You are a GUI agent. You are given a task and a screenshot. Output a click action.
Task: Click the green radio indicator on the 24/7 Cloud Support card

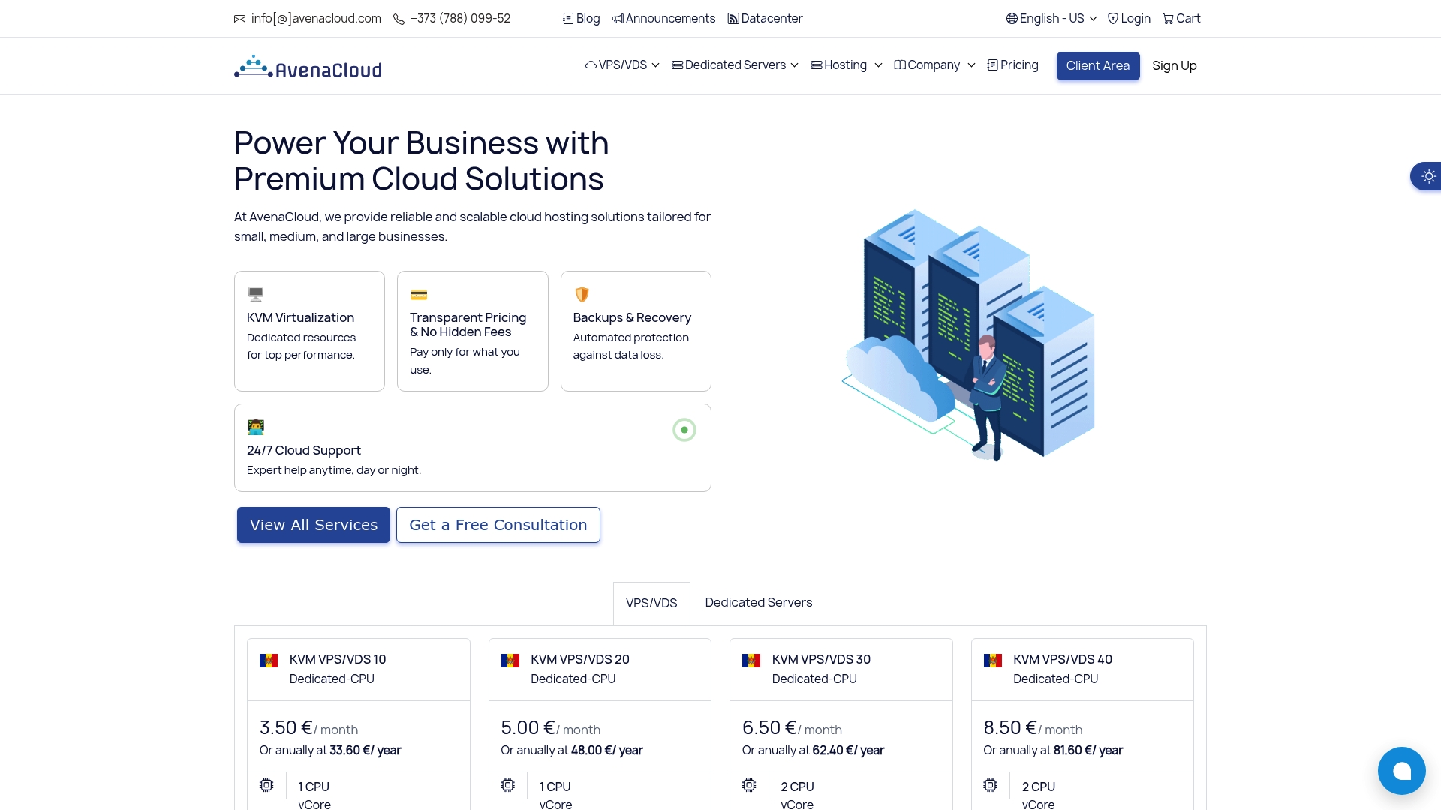coord(684,430)
